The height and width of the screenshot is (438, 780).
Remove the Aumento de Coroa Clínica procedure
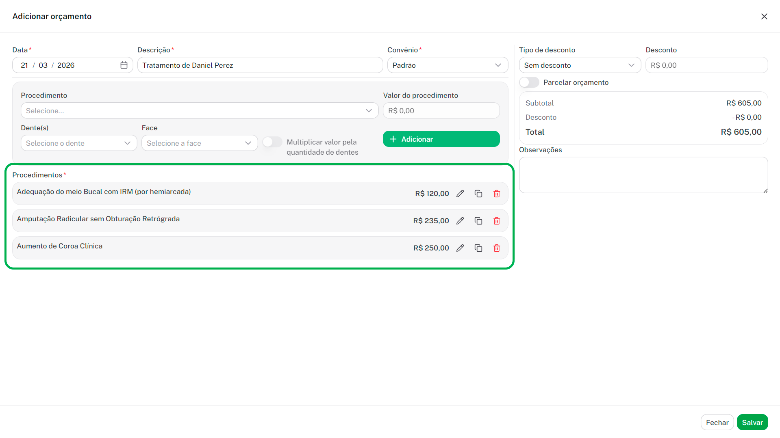[x=496, y=248]
